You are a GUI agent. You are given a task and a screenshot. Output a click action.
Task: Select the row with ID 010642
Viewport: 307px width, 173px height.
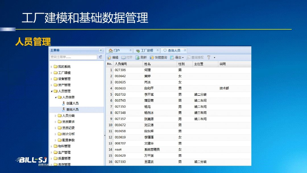click(178, 76)
